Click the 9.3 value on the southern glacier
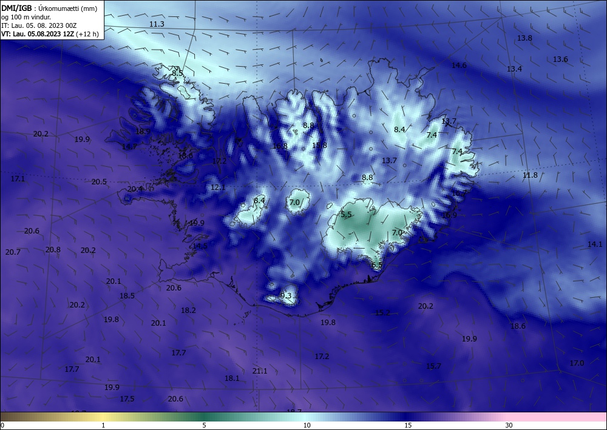607x430 pixels. pyautogui.click(x=286, y=296)
